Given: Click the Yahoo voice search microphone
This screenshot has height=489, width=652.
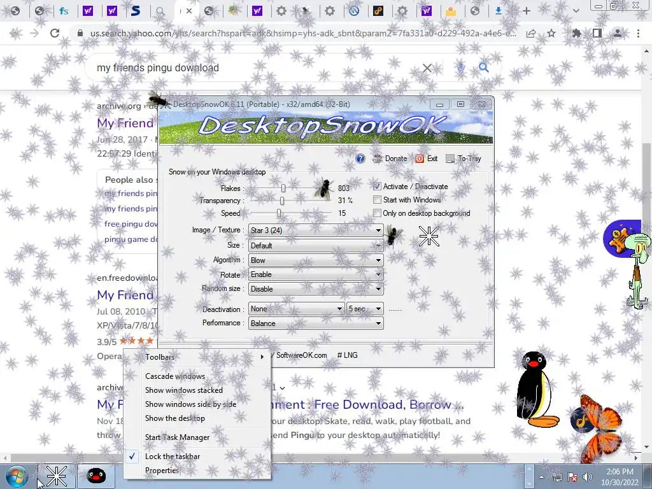Looking at the screenshot, I should pyautogui.click(x=461, y=67).
